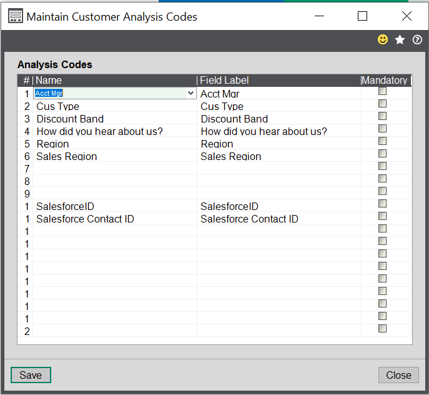429x395 pixels.
Task: Maximize the Maintain Customer Analysis Codes window
Action: tap(362, 17)
